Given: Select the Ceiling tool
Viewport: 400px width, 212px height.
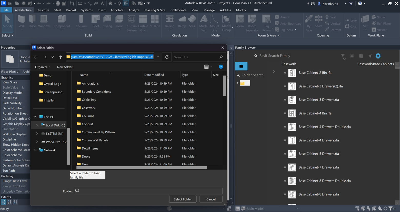Looking at the screenshot, I should 107,21.
